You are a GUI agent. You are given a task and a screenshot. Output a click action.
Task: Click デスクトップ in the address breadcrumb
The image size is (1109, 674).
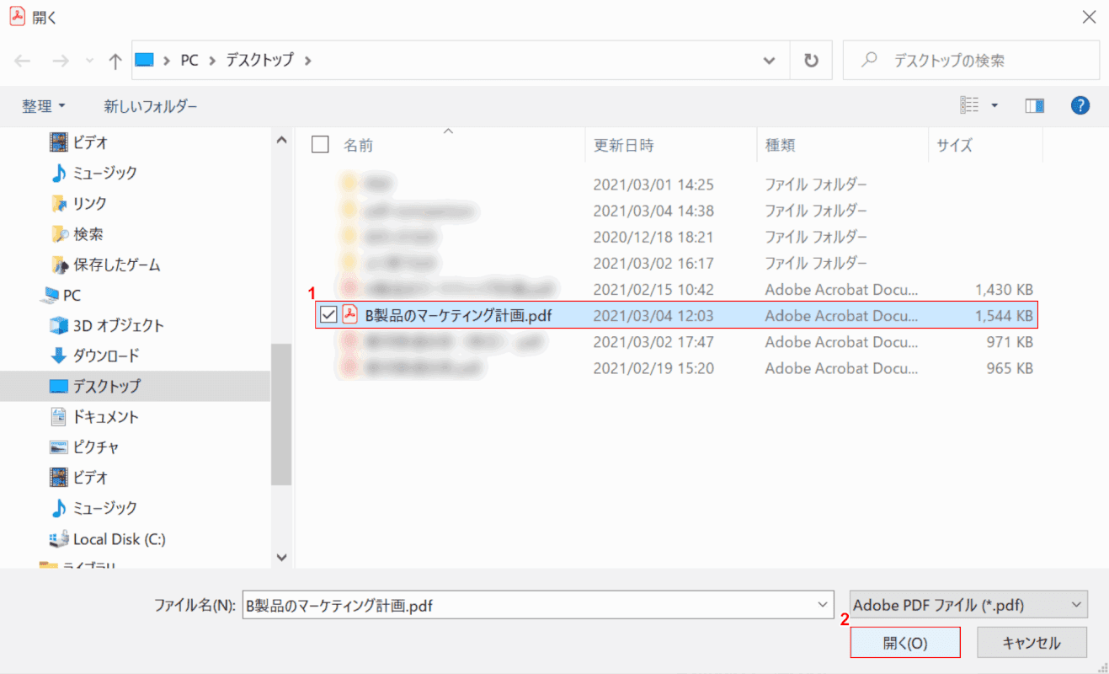pos(259,61)
